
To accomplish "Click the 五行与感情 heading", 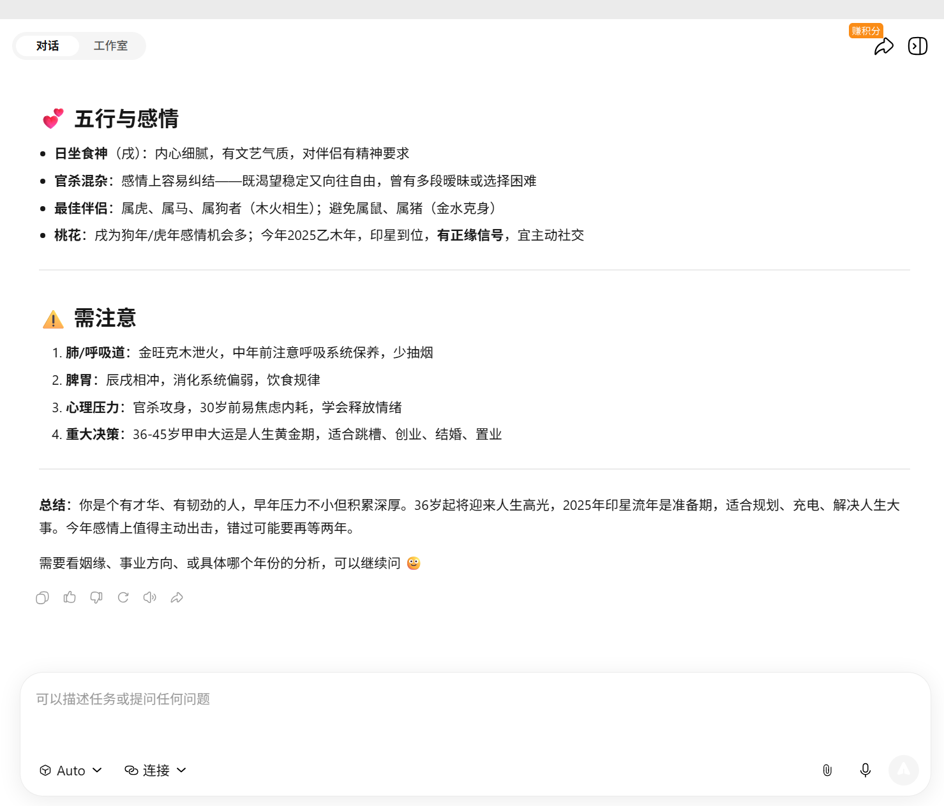I will coord(126,119).
